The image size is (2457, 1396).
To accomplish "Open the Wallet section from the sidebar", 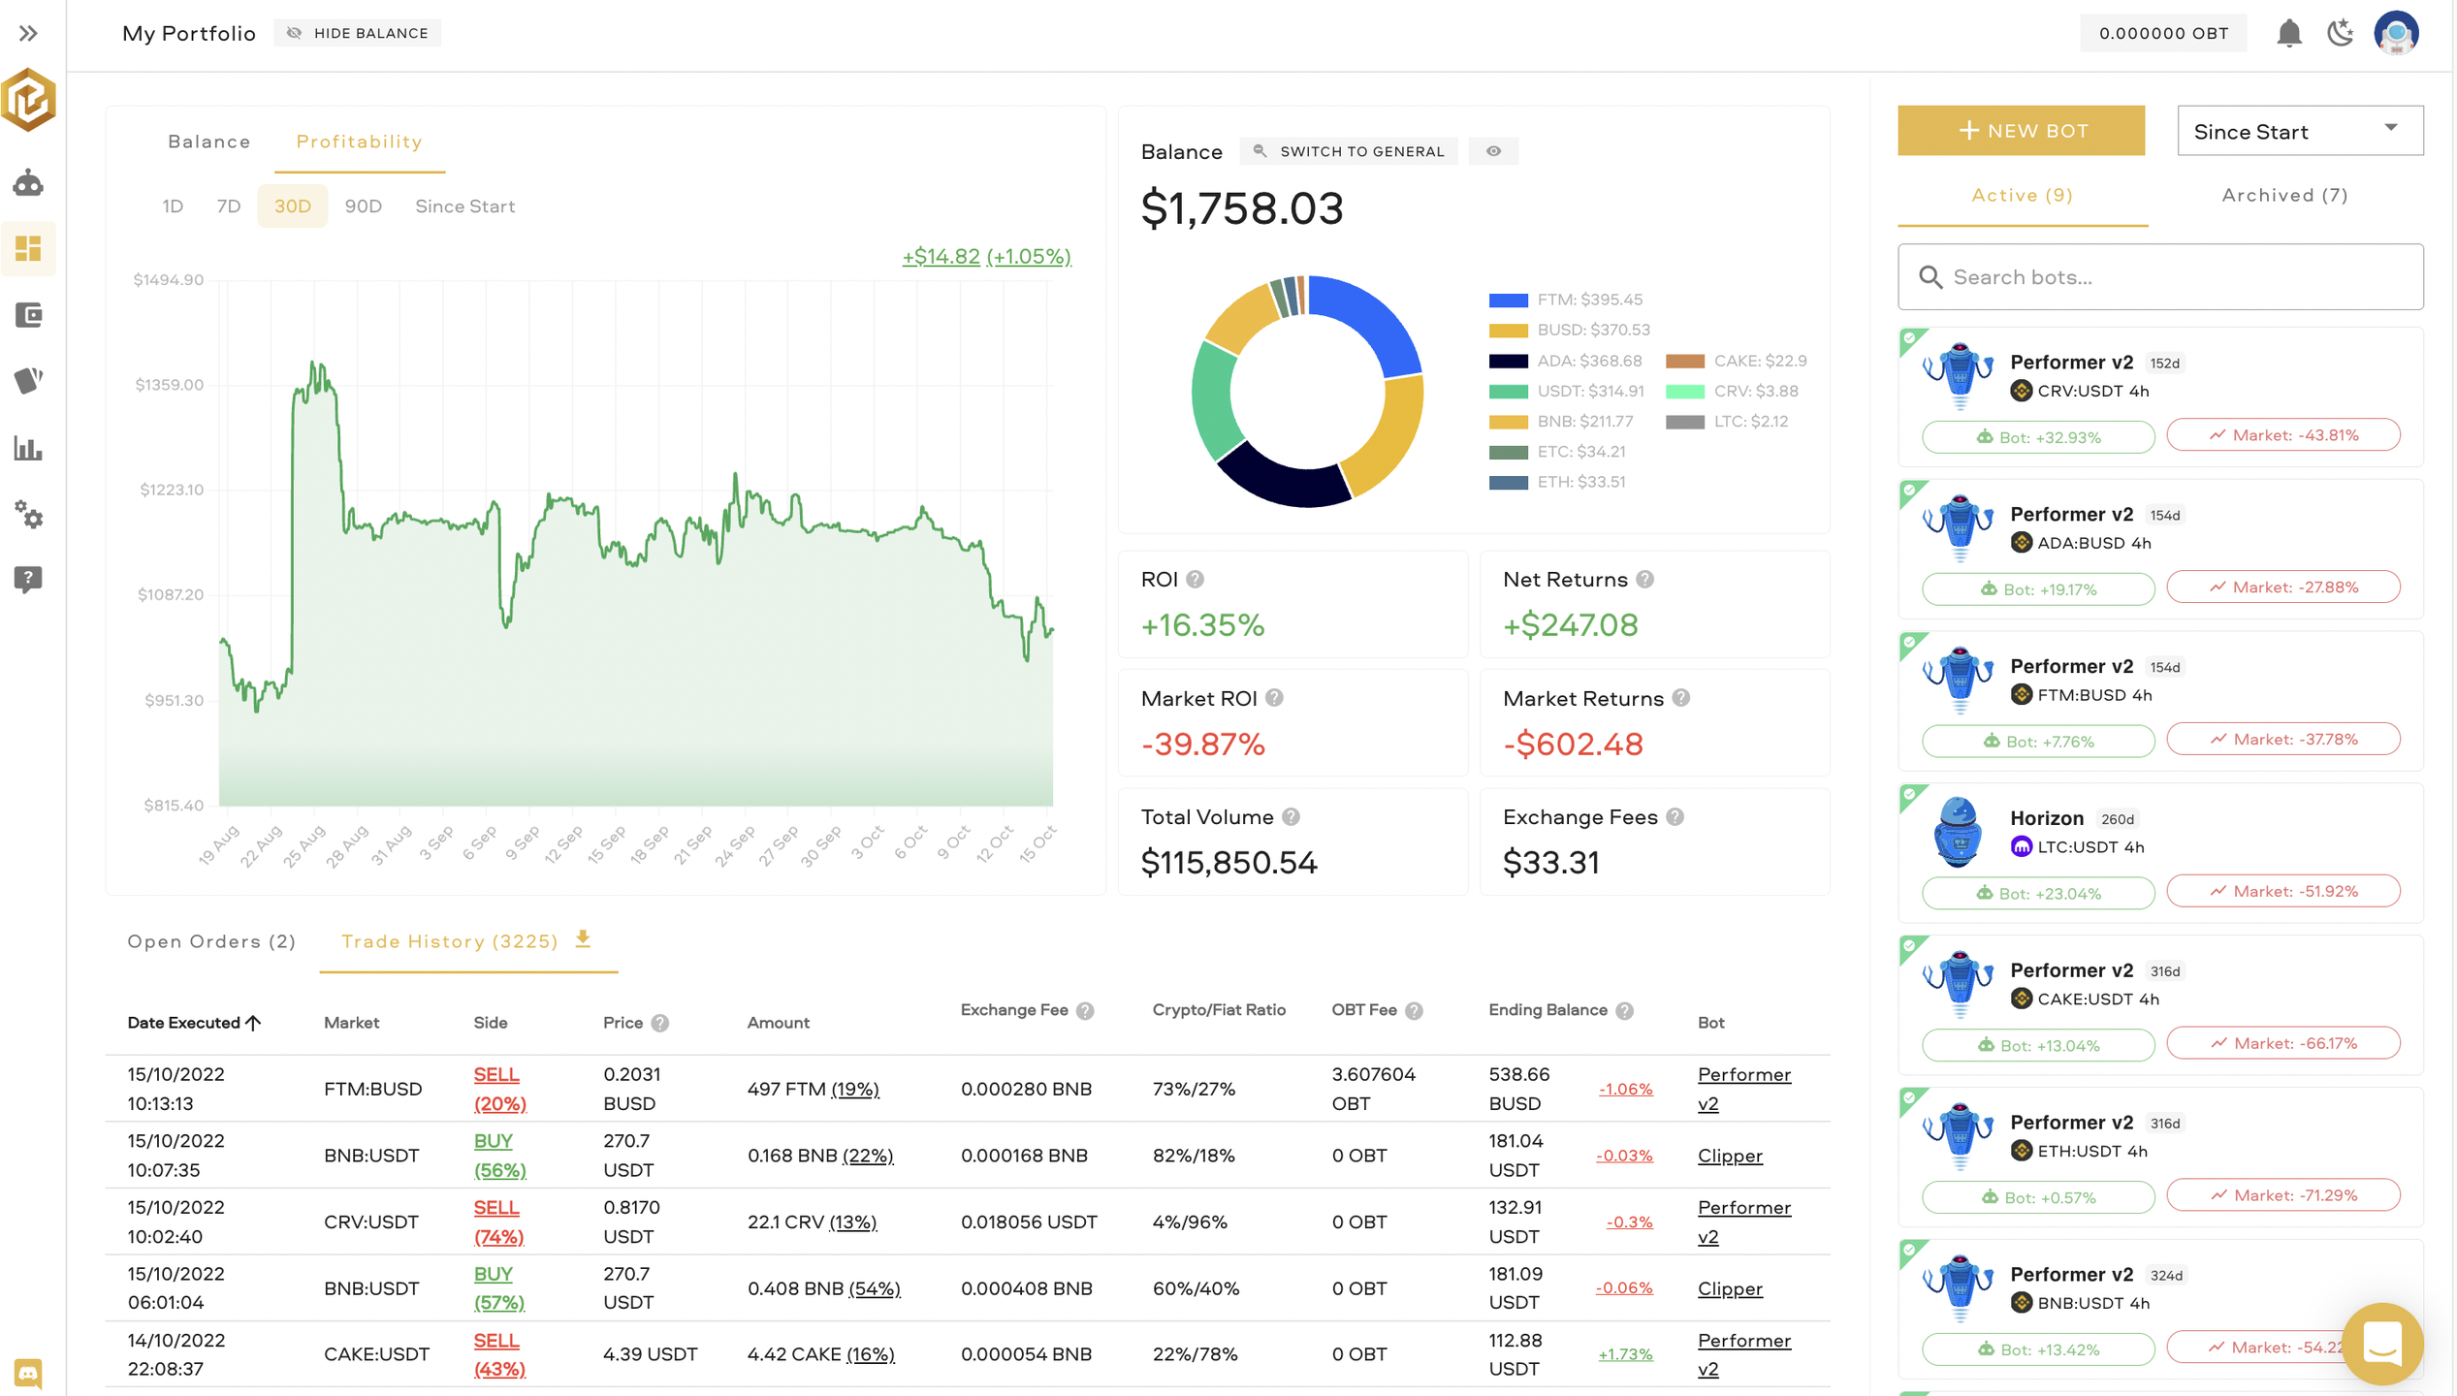I will [29, 316].
